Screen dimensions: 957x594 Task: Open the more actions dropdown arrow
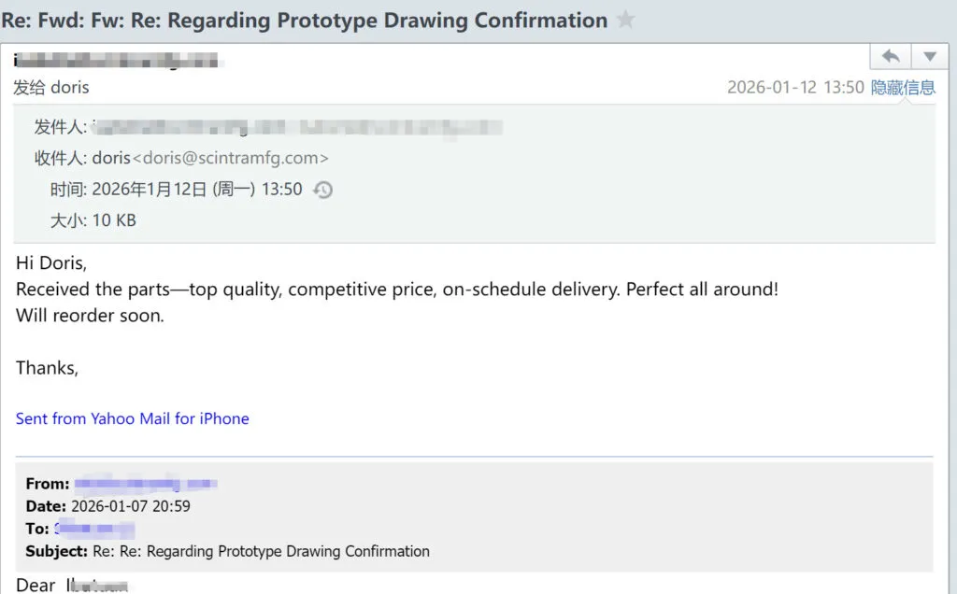pos(929,57)
